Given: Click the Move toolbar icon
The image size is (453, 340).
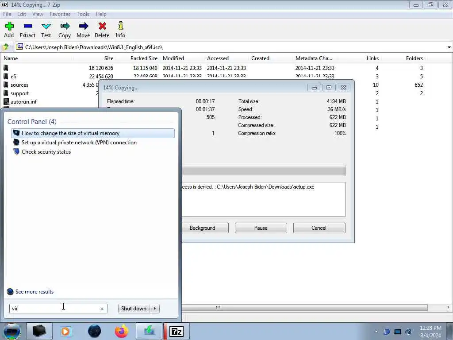Looking at the screenshot, I should pos(83,26).
